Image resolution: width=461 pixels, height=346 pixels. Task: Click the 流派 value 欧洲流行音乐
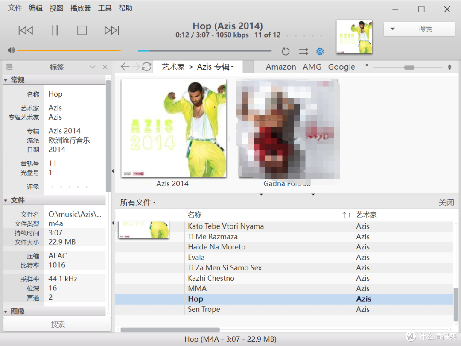(69, 140)
